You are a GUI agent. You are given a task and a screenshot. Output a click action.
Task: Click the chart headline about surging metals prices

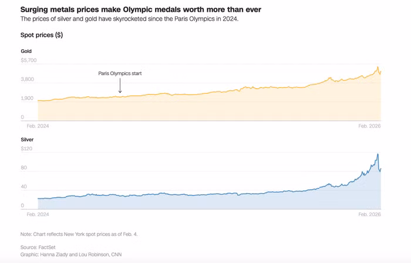tap(141, 10)
